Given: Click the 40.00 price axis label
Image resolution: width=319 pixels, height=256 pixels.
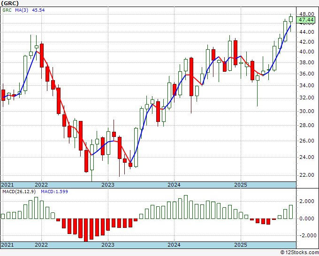Looking at the screenshot, I should click(306, 52).
